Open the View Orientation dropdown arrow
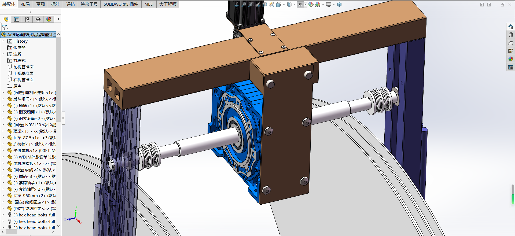Viewport: 515px width, 236px height. (x=284, y=5)
